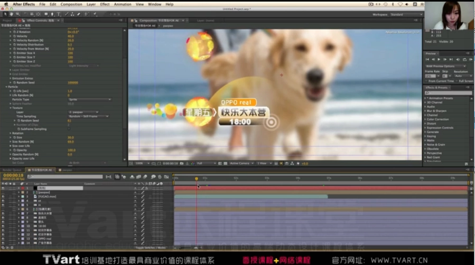
Task: Click the Hide Shy Layers icon in timeline
Action: point(132,177)
